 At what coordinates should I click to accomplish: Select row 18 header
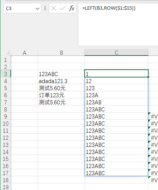[x=6, y=180]
